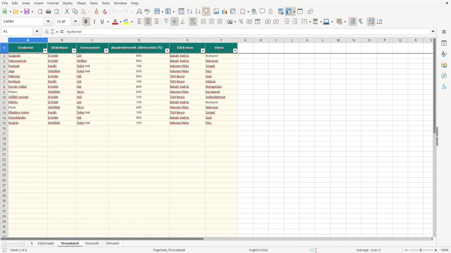The height and width of the screenshot is (253, 451).
Task: Click zoom in plus button
Action: [x=436, y=250]
